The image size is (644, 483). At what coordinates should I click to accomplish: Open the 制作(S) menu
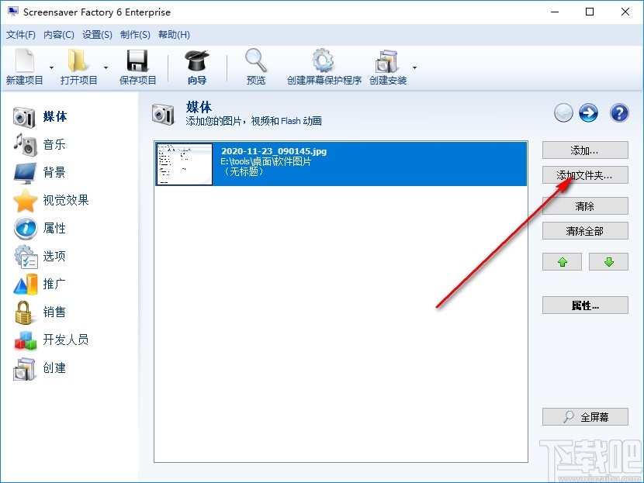click(135, 35)
